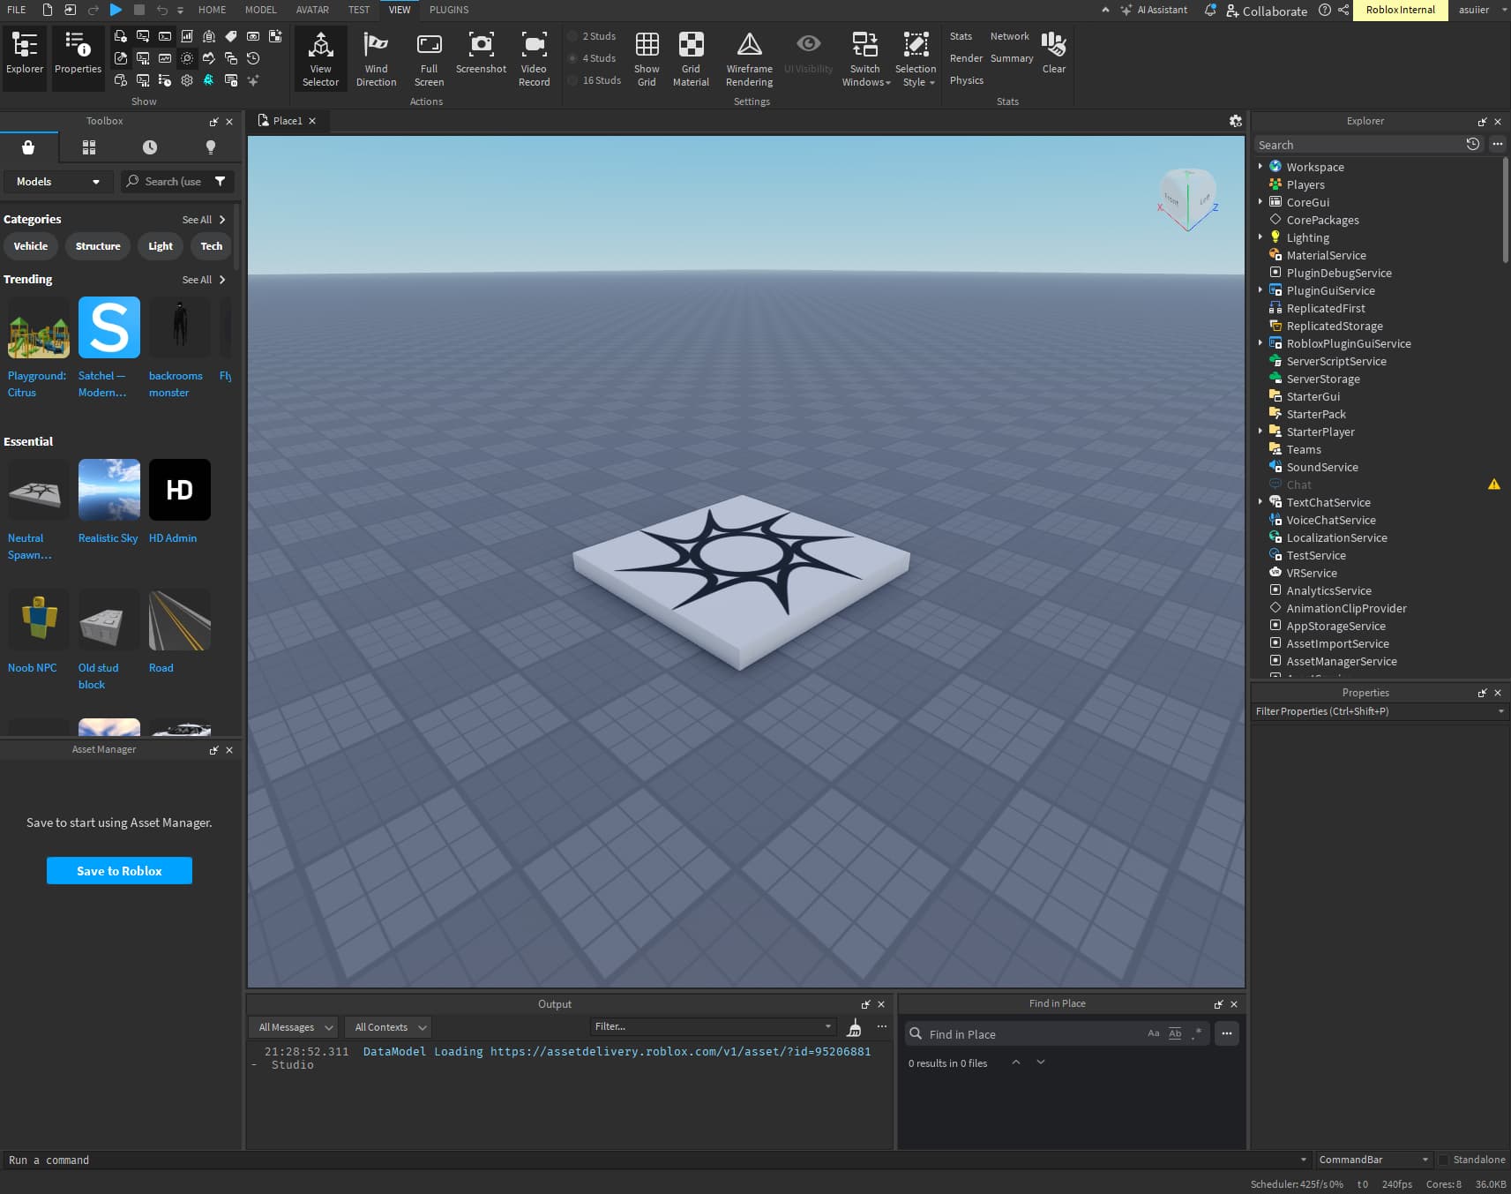Open the MODEL ribbon tab
1511x1194 pixels.
click(260, 10)
